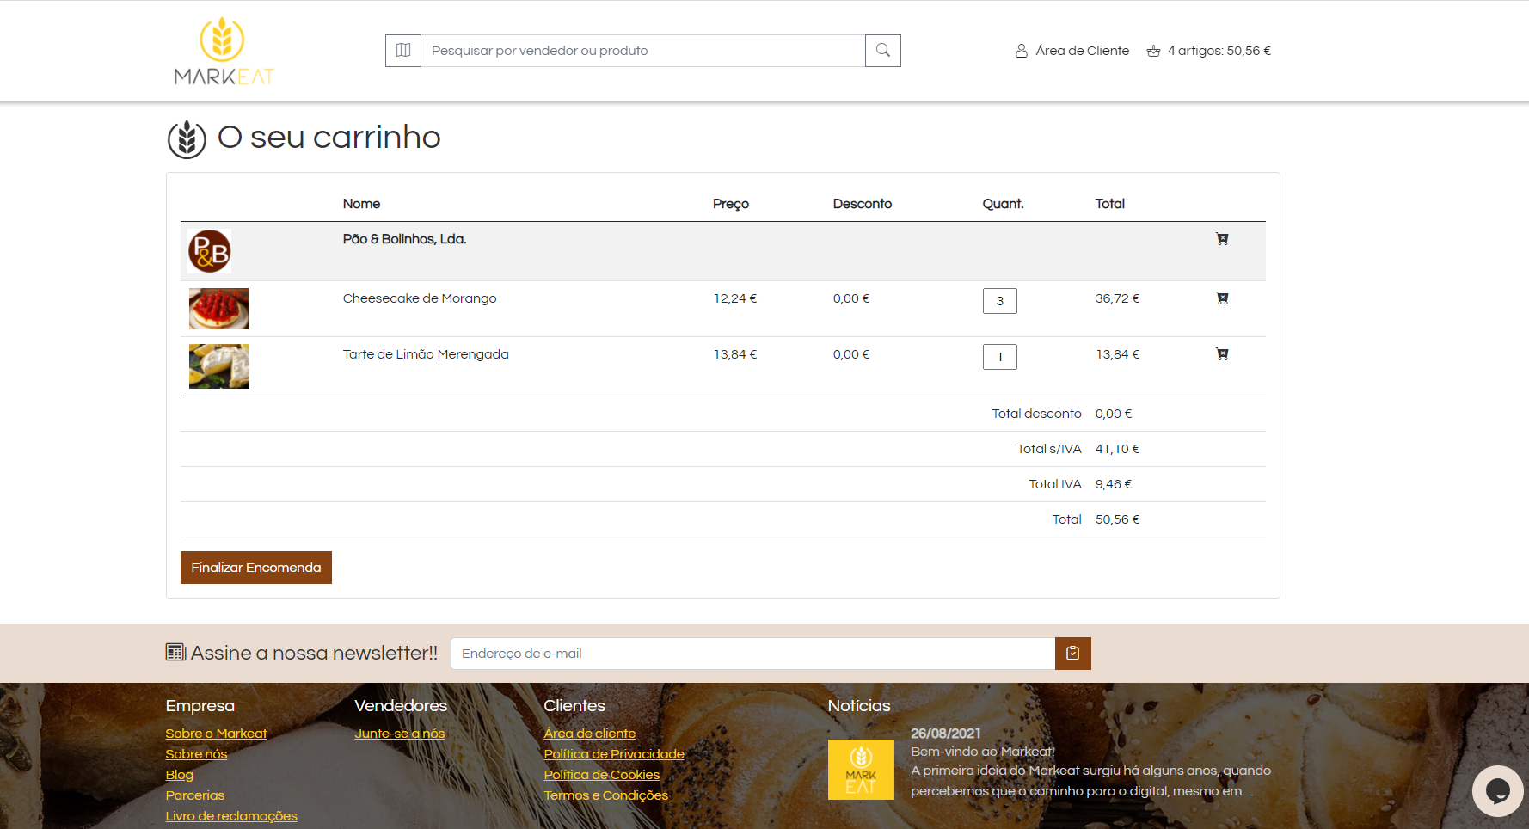Submit the newsletter subscription button
The image size is (1529, 829).
1072,654
